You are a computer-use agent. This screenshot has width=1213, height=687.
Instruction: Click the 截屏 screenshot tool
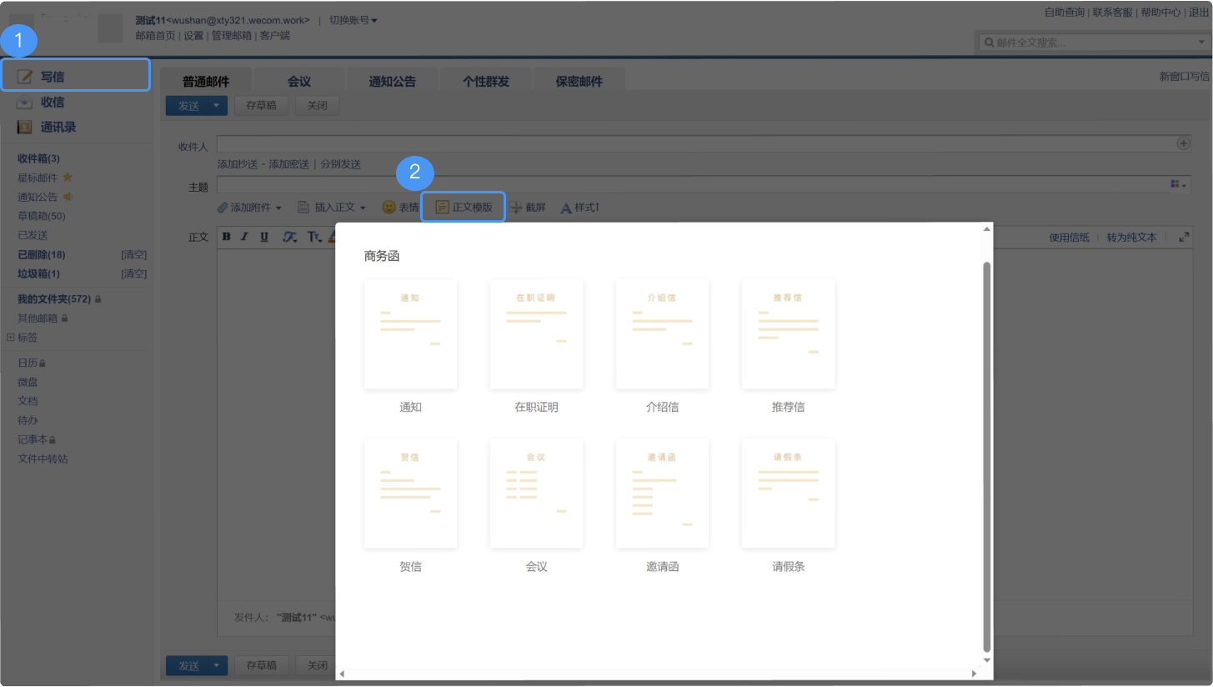point(528,208)
